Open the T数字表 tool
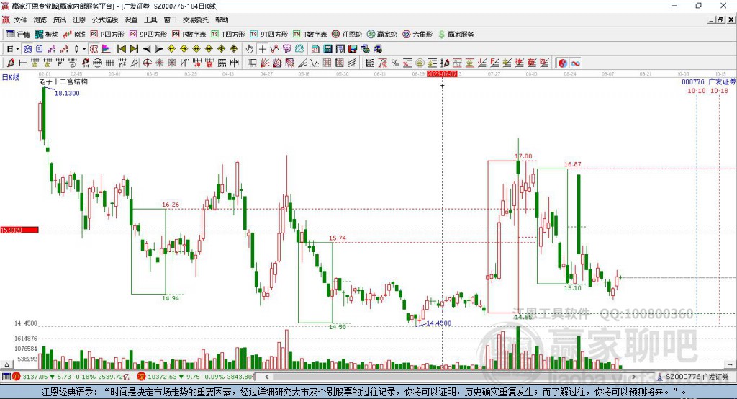This screenshot has height=399, width=737. tap(309, 35)
